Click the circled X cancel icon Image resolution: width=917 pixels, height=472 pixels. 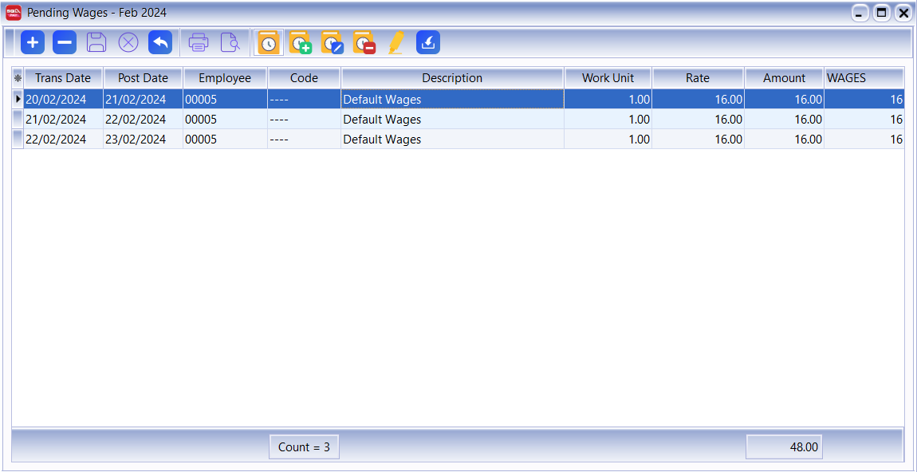click(128, 43)
